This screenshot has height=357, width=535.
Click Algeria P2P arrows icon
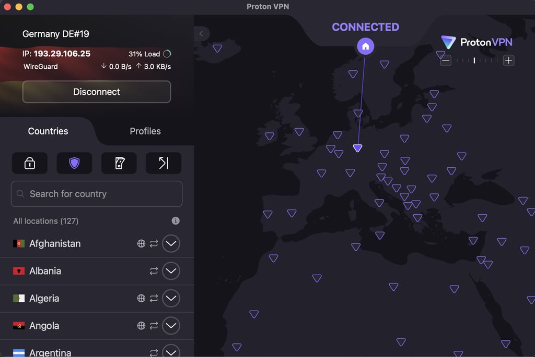coord(154,298)
